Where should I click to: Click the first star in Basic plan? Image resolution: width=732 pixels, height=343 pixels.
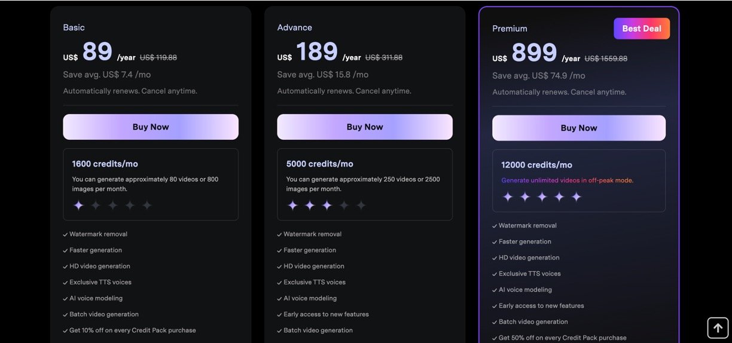point(78,206)
